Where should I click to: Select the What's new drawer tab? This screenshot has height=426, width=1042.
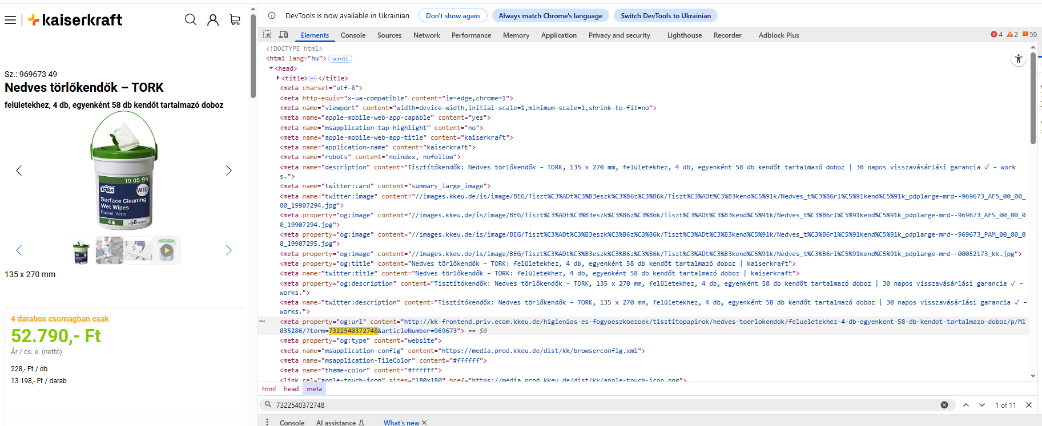pyautogui.click(x=401, y=423)
